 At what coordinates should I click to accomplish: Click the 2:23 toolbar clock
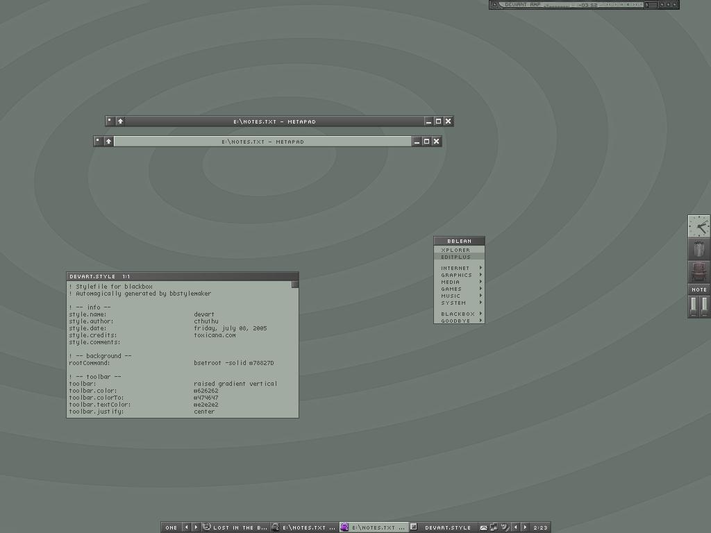pyautogui.click(x=540, y=527)
